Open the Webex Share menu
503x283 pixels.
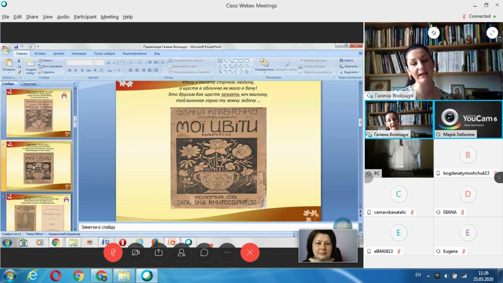pyautogui.click(x=32, y=17)
